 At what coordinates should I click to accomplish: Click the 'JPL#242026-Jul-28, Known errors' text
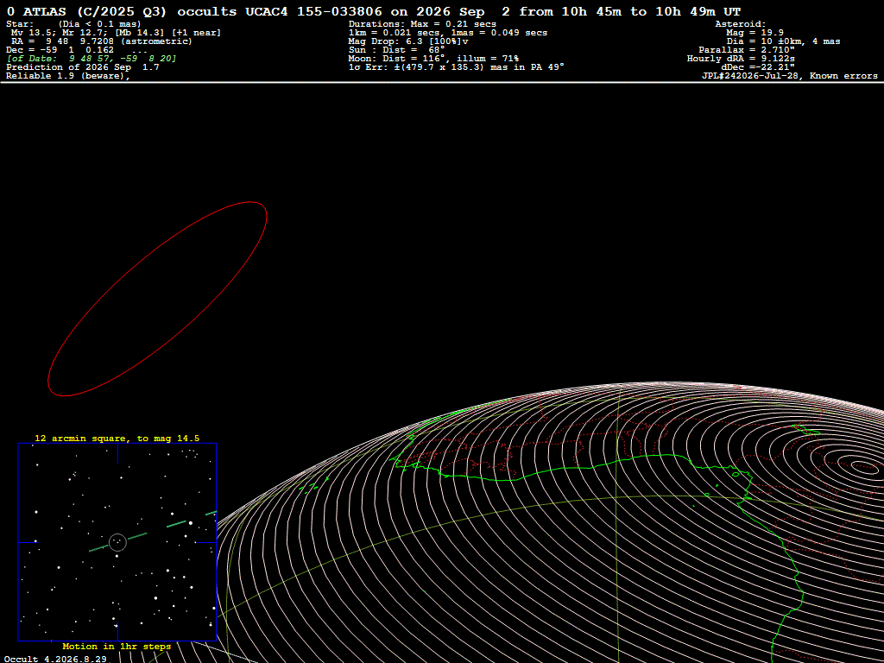pyautogui.click(x=789, y=76)
